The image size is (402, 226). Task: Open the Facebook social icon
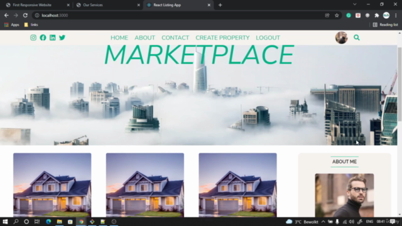coord(43,38)
